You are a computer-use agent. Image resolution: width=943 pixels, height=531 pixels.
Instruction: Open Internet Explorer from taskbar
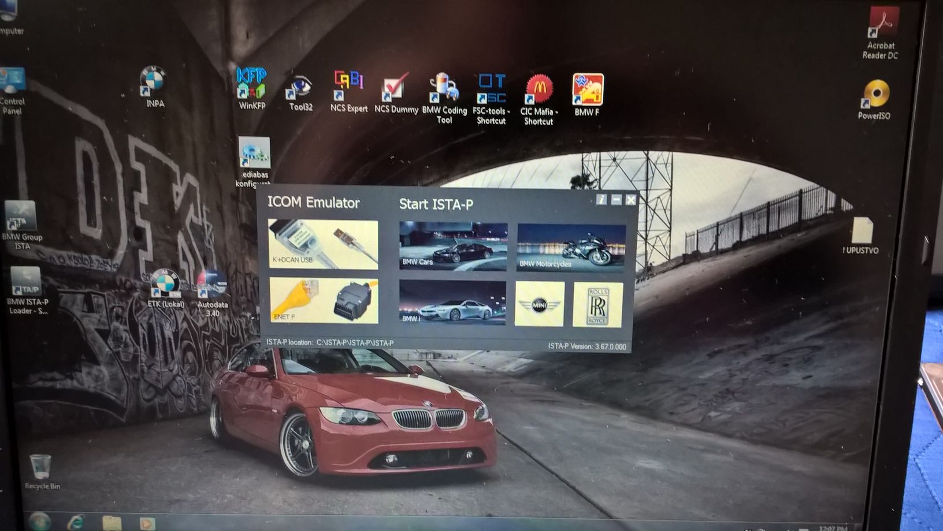click(76, 523)
